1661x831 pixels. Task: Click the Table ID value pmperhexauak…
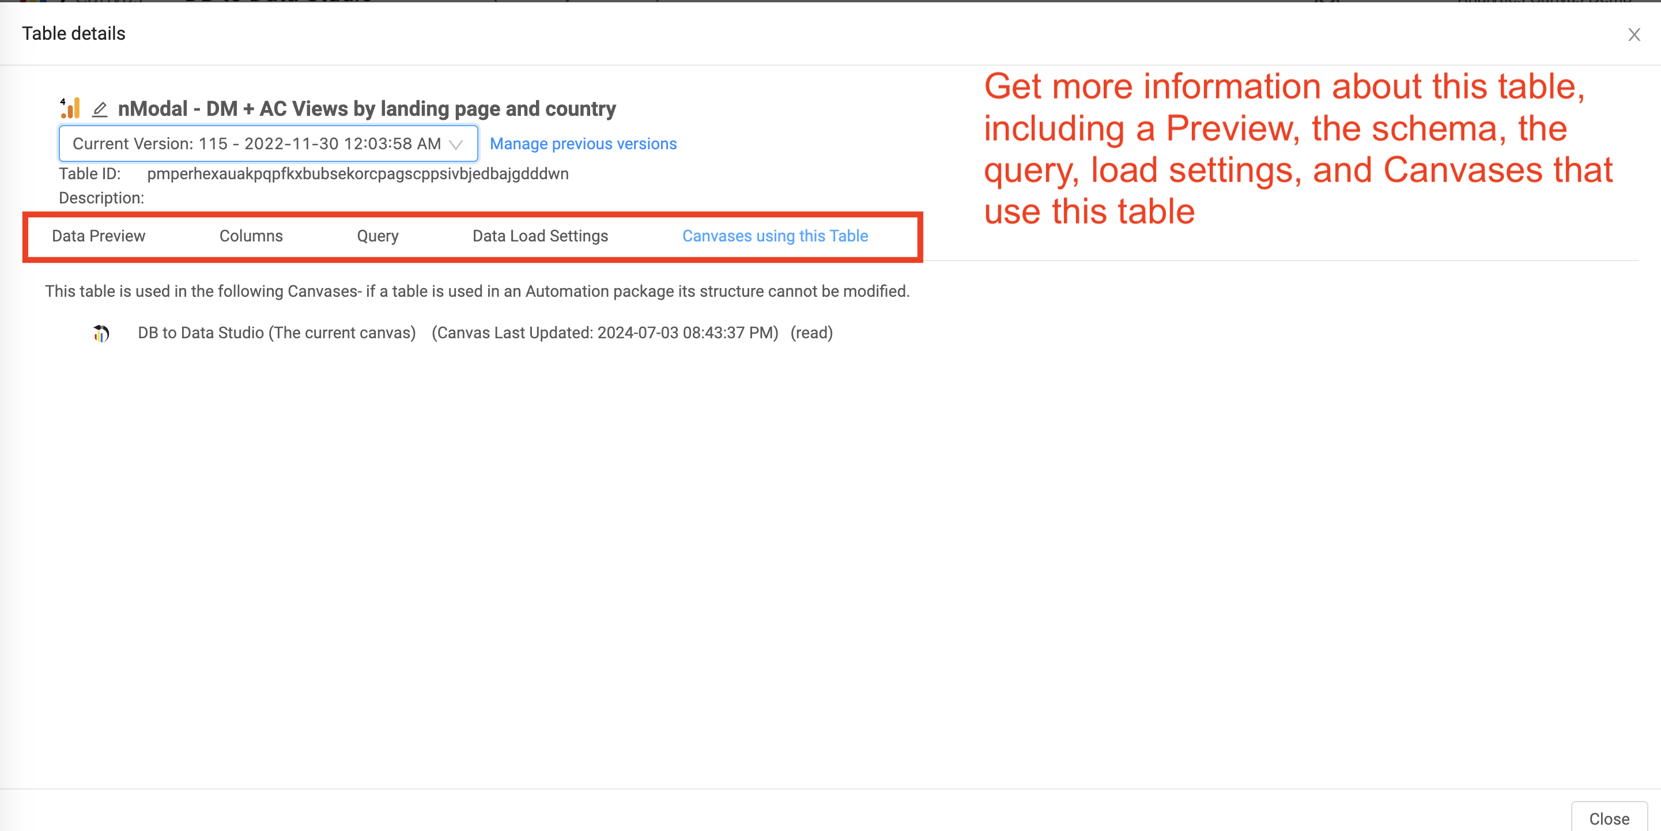point(358,174)
